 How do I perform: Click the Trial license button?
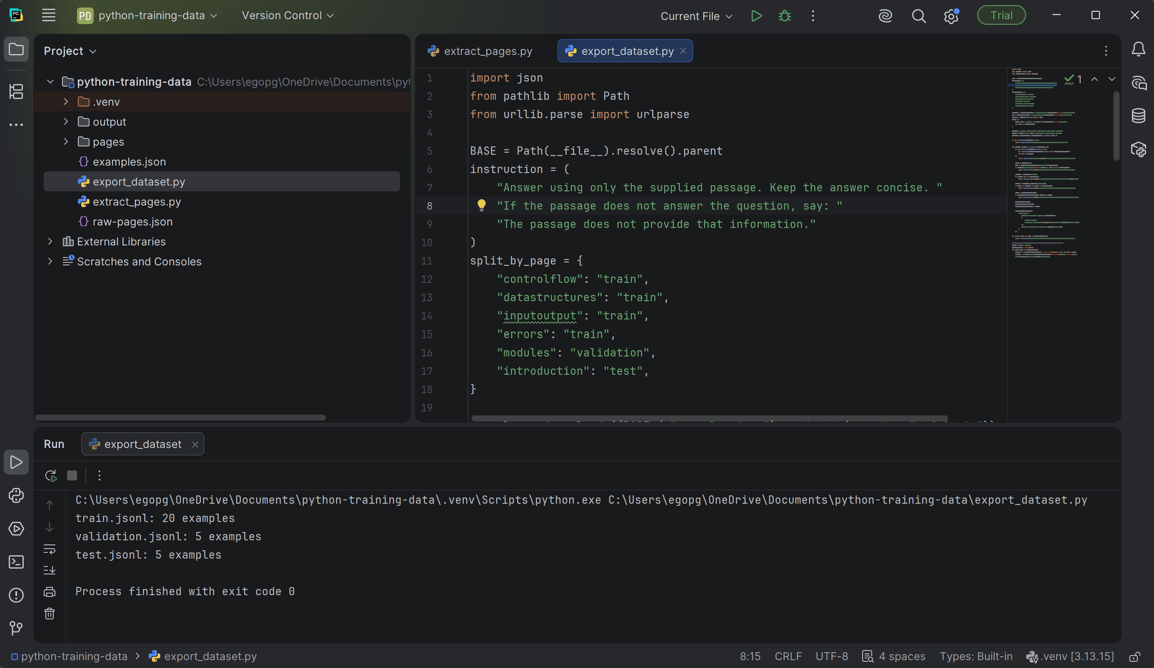1002,15
